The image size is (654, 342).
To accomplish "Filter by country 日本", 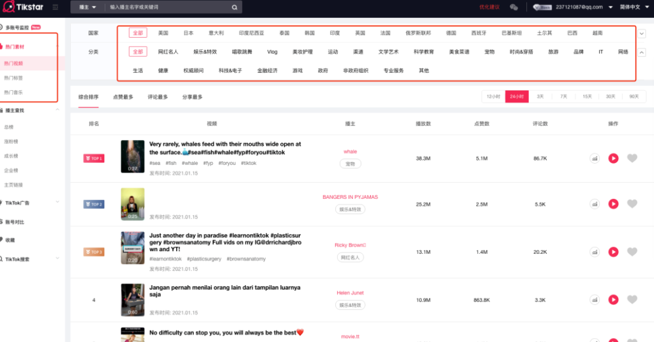I will click(188, 33).
